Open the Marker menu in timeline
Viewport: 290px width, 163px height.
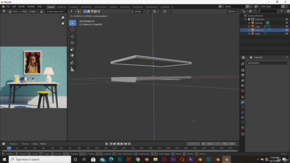coord(43,144)
